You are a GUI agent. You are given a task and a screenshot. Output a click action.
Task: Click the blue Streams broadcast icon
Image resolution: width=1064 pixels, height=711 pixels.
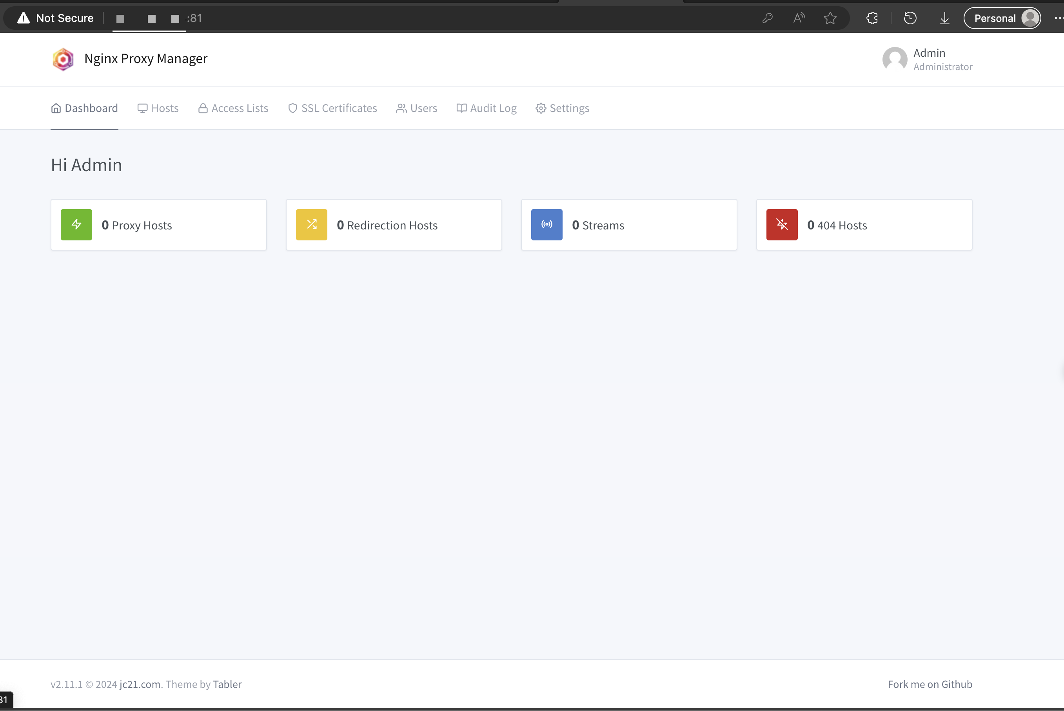[547, 224]
